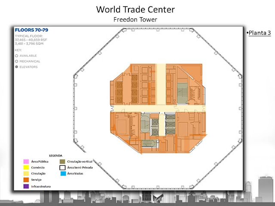
Task: Click the TYPICAL FLOOR label
Action: [29, 36]
